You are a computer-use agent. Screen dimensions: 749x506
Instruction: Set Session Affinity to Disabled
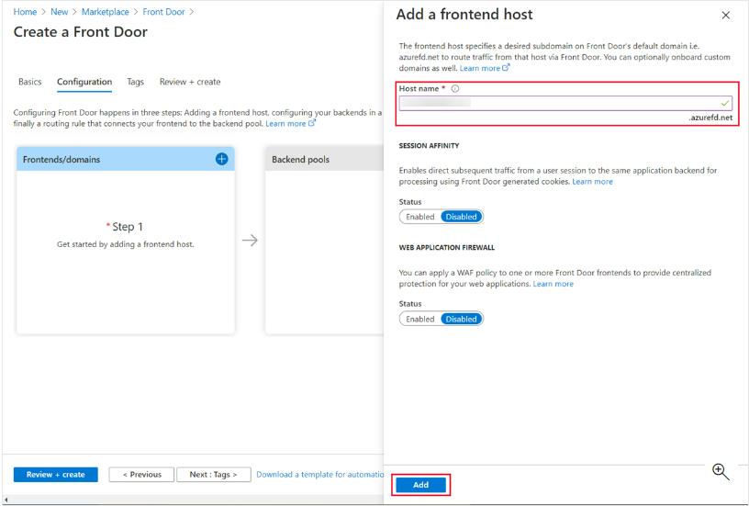tap(461, 217)
